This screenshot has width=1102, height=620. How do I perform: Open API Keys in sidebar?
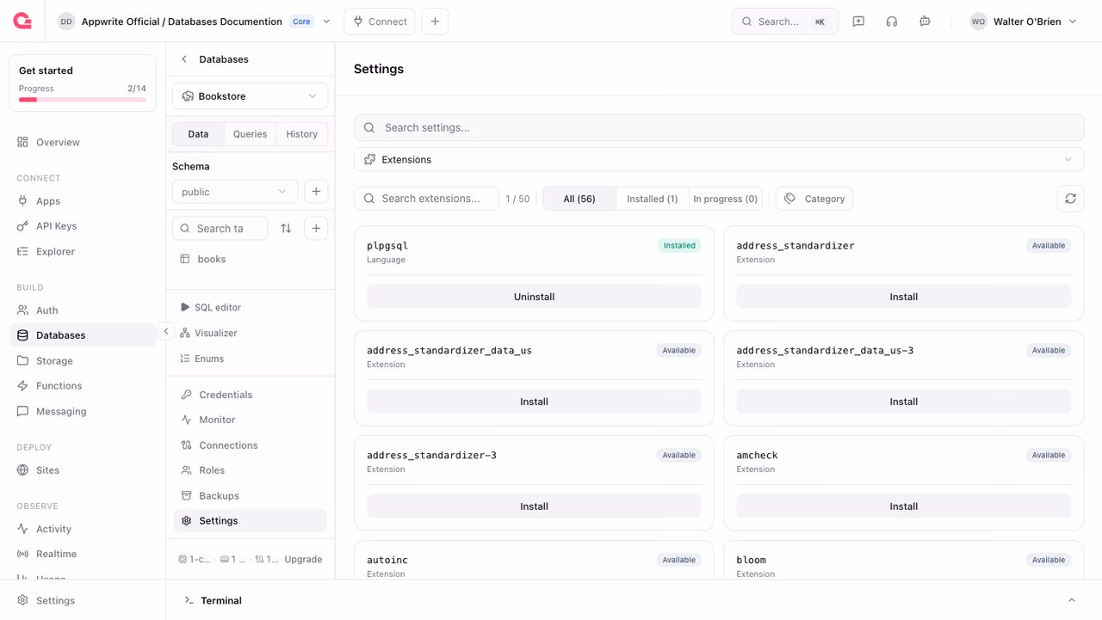click(x=83, y=226)
